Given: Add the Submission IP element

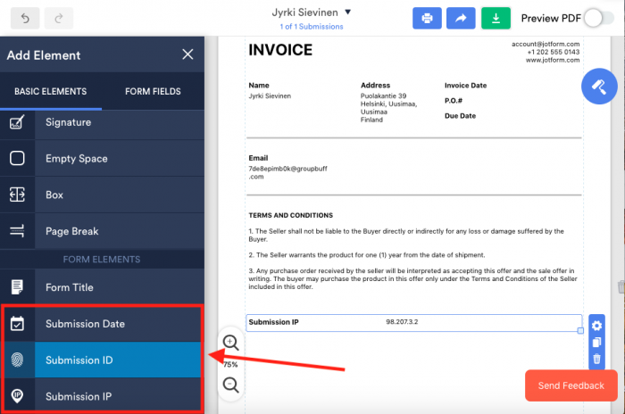Looking at the screenshot, I should pos(102,395).
